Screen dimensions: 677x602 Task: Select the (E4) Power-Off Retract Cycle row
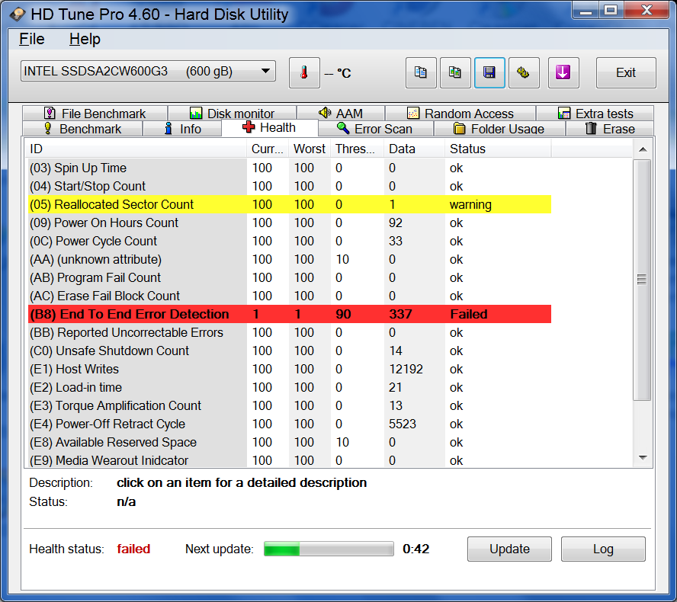290,424
